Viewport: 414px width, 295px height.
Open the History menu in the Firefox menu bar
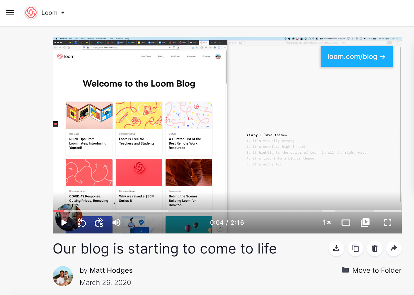click(91, 39)
